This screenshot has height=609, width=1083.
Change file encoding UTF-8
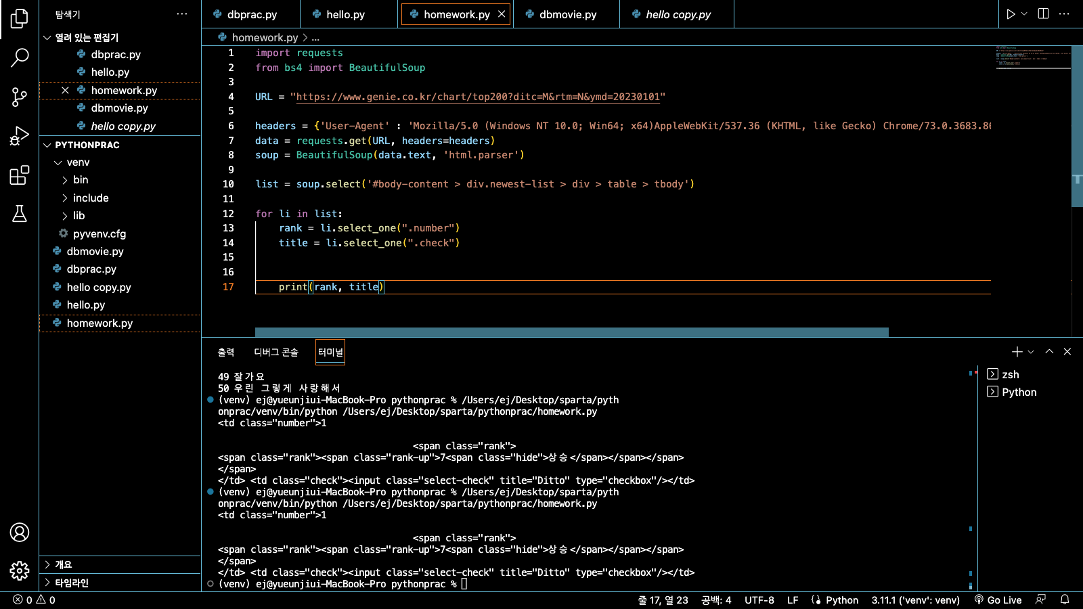[759, 600]
